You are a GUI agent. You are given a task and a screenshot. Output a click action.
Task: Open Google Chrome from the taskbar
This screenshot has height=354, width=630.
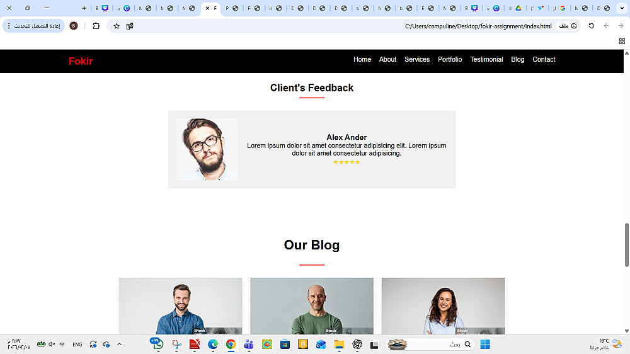click(231, 345)
